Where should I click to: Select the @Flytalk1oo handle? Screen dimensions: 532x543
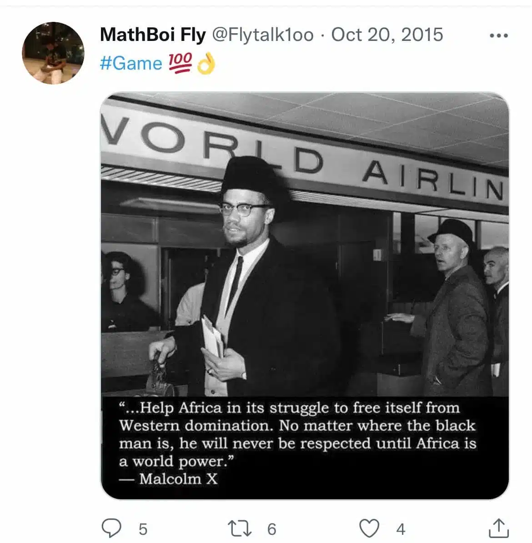(262, 35)
